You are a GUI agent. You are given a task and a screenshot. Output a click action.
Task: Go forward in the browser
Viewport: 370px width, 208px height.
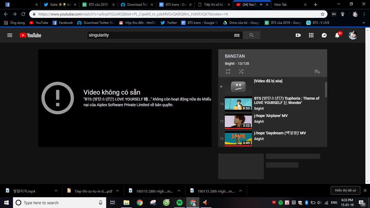click(14, 14)
